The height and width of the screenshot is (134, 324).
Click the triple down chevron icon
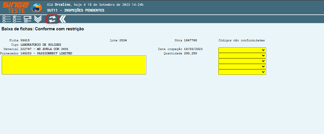38,19
